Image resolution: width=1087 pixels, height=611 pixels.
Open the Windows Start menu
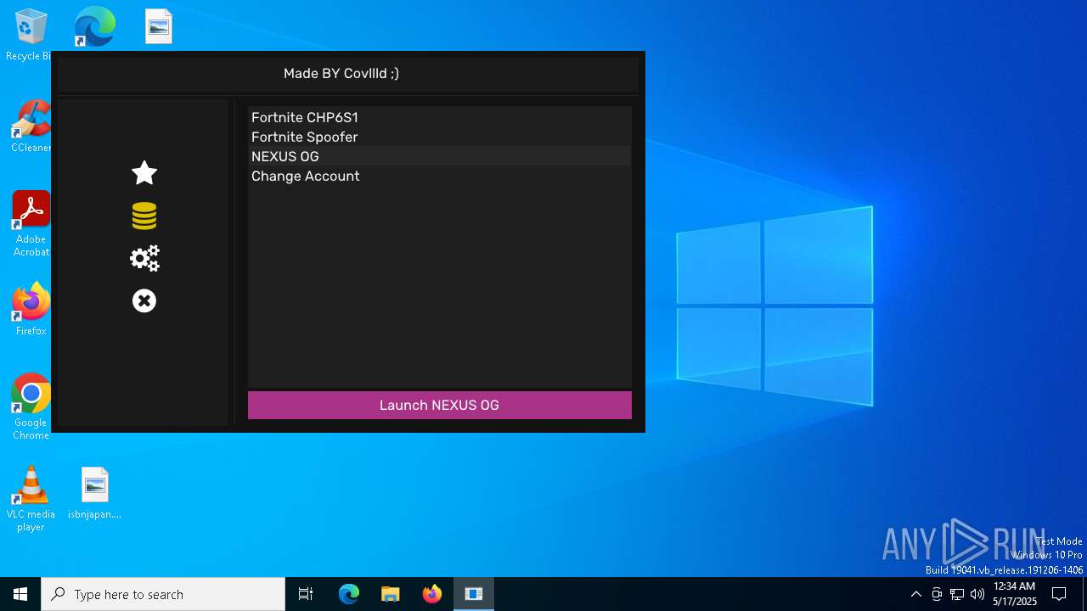[20, 594]
